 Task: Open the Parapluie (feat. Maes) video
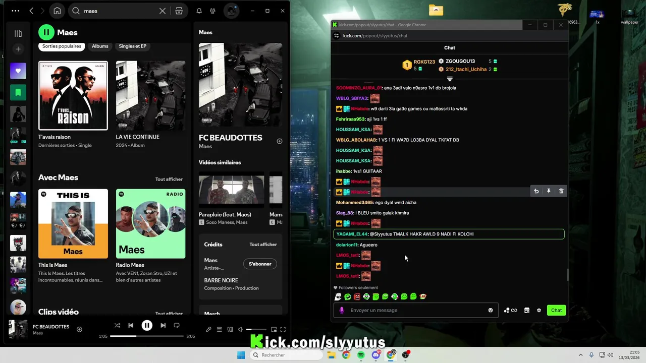(x=231, y=191)
